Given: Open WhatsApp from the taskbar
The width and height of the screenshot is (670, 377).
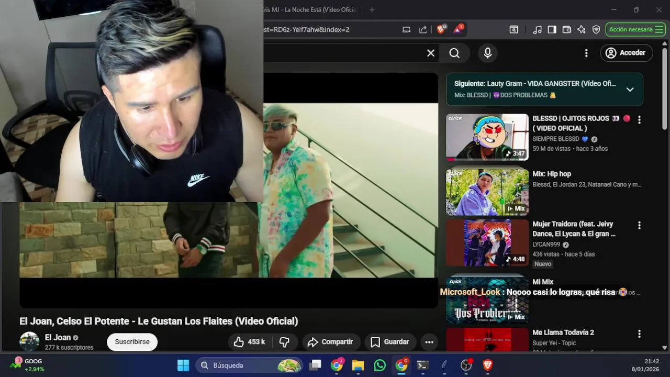Looking at the screenshot, I should point(380,365).
